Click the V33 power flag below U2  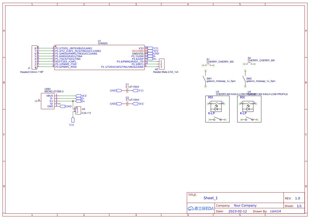[x=73, y=120]
